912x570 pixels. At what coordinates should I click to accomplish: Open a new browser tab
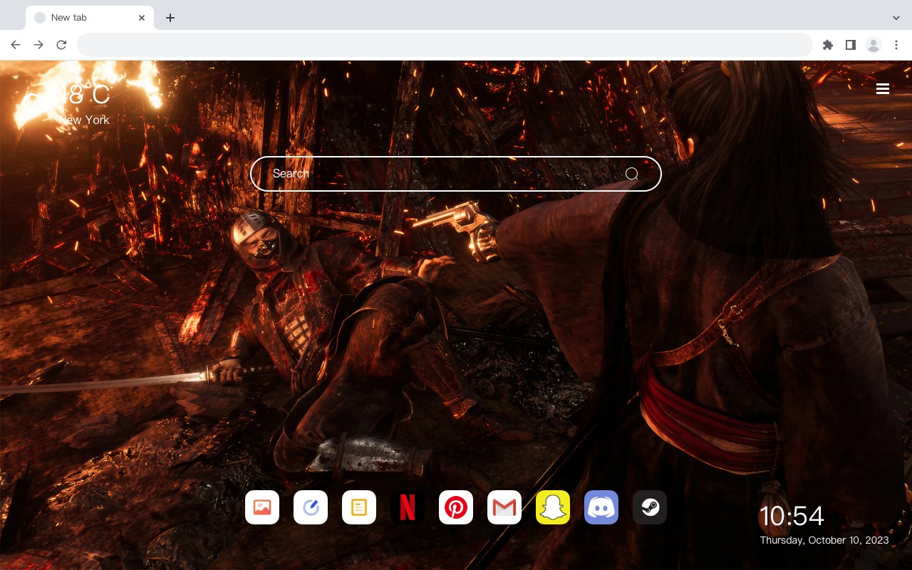pos(170,18)
